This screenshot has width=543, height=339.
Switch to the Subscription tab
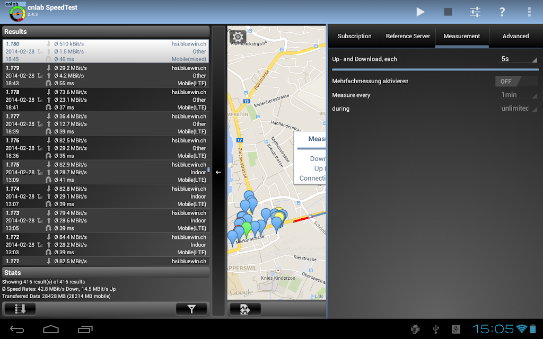(x=354, y=36)
